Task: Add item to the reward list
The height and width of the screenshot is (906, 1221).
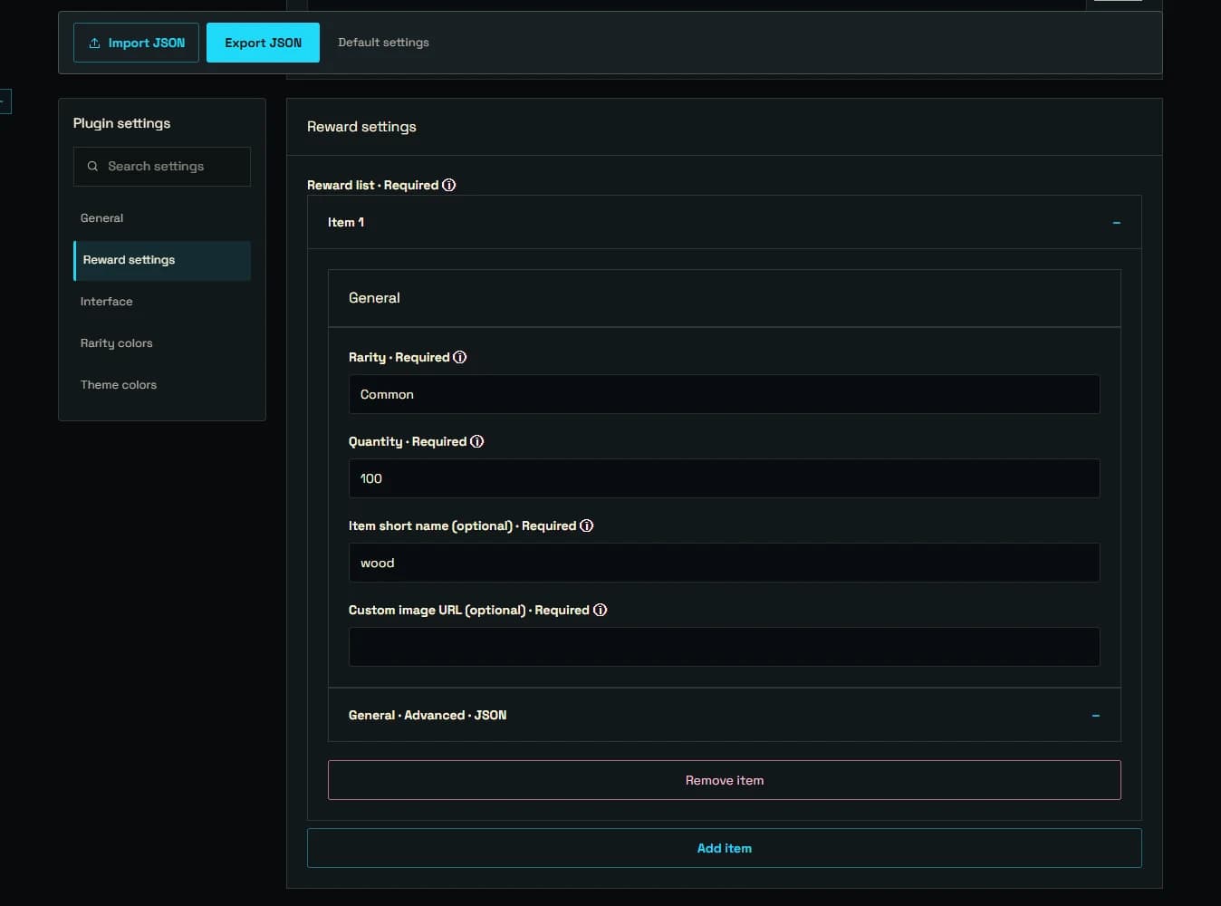Action: point(724,848)
